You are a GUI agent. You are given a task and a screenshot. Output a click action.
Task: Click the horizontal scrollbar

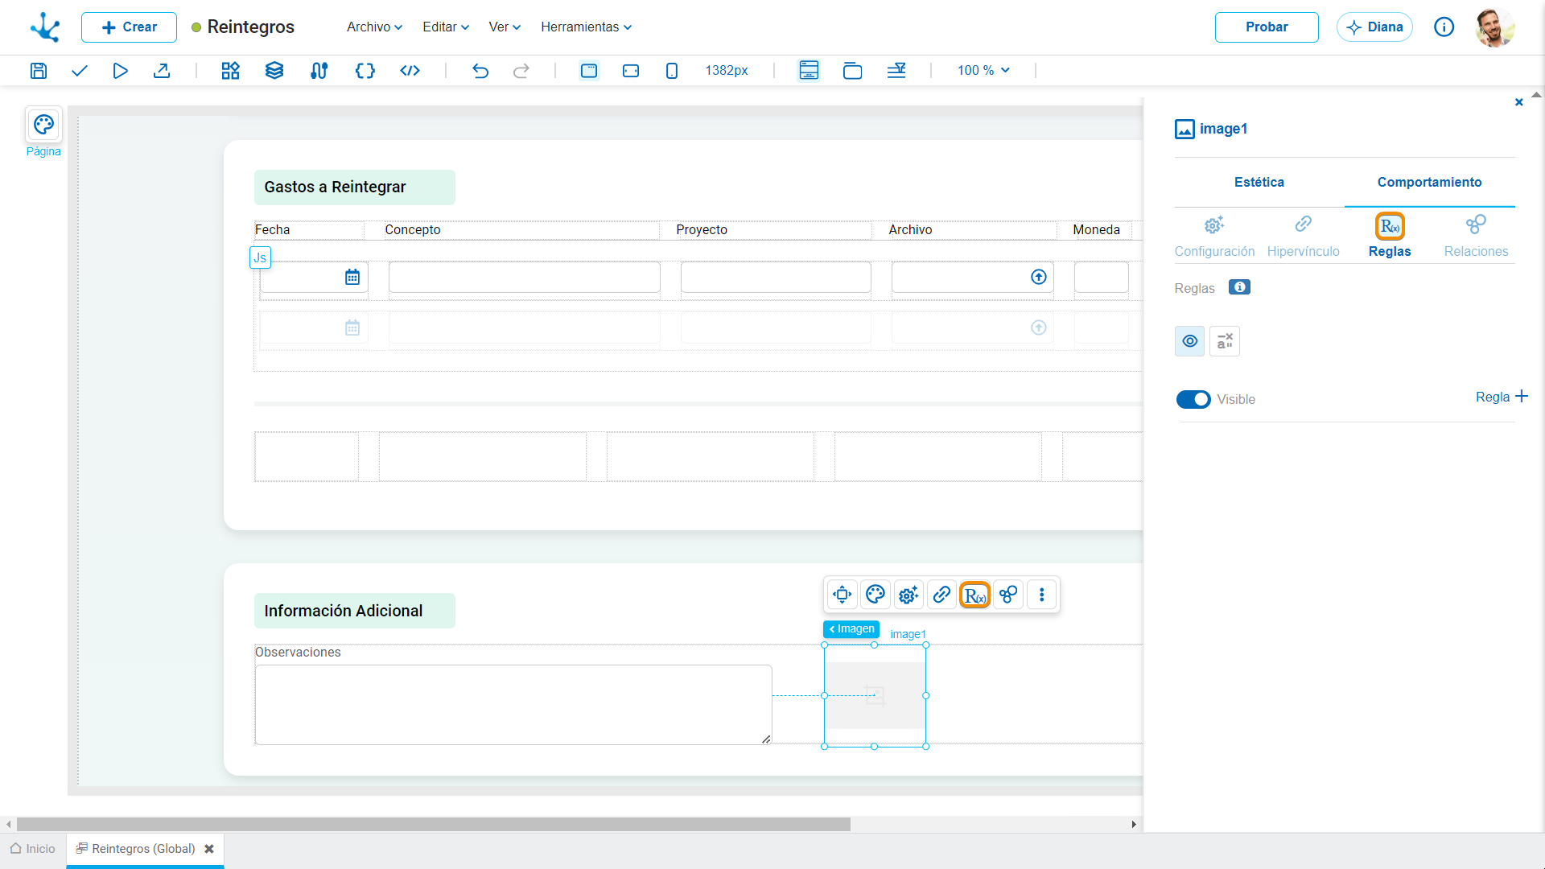click(x=434, y=825)
